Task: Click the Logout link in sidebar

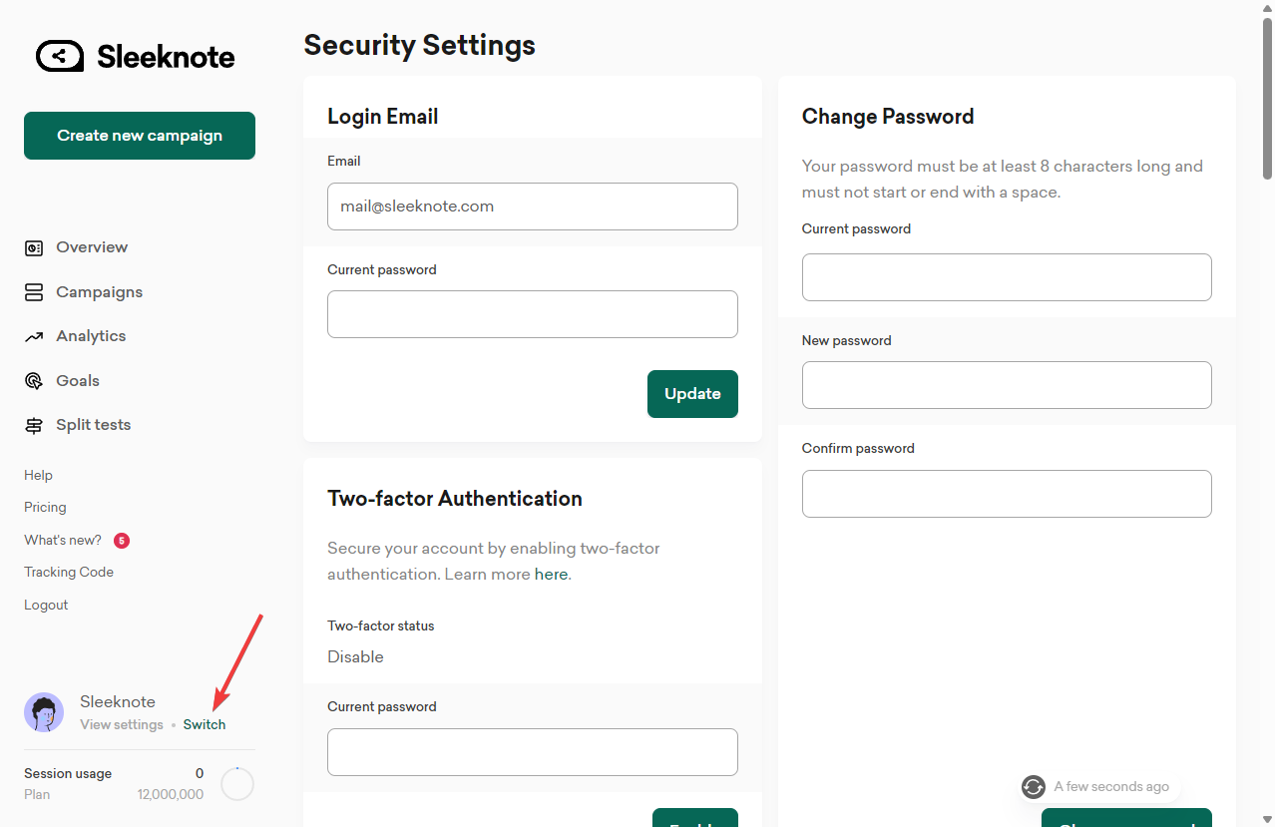Action: click(x=46, y=606)
